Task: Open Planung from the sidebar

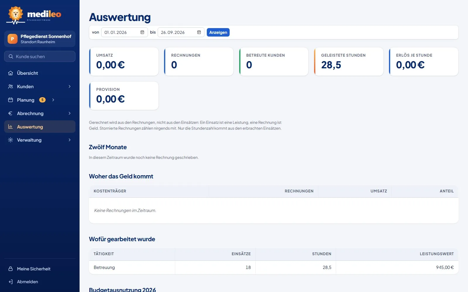Action: coord(40,100)
